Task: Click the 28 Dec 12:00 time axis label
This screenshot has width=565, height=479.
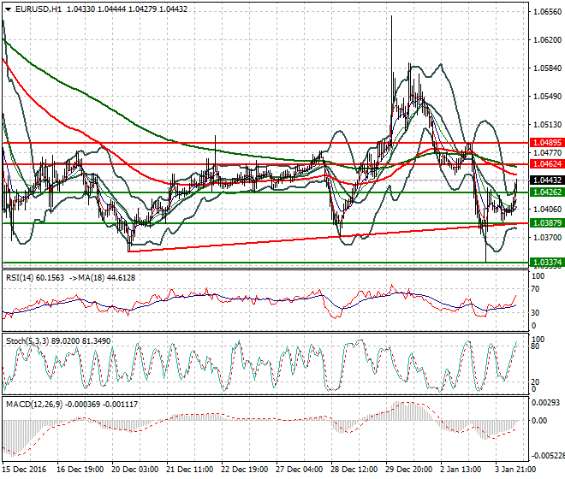Action: point(354,470)
